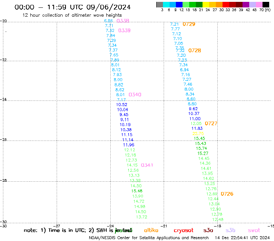Click wave height value 9.11
274x241 pixels.
pos(124,120)
